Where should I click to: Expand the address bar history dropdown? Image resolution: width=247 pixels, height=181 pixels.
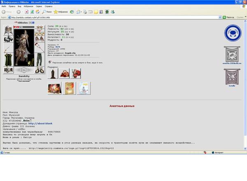tap(220, 17)
